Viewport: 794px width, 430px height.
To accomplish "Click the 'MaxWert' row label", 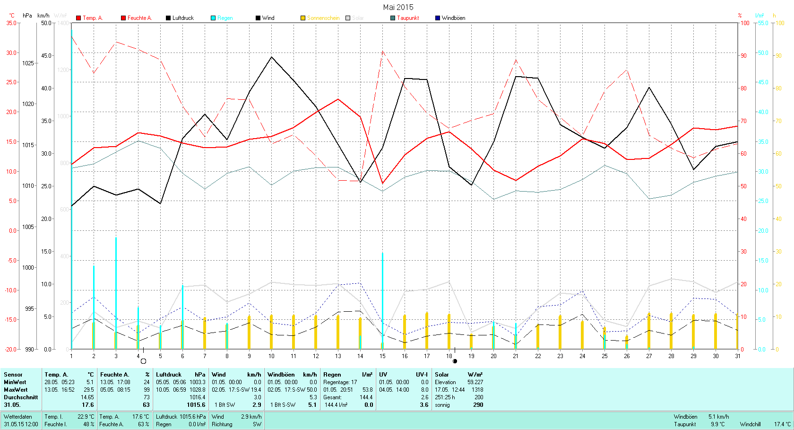I will (16, 390).
